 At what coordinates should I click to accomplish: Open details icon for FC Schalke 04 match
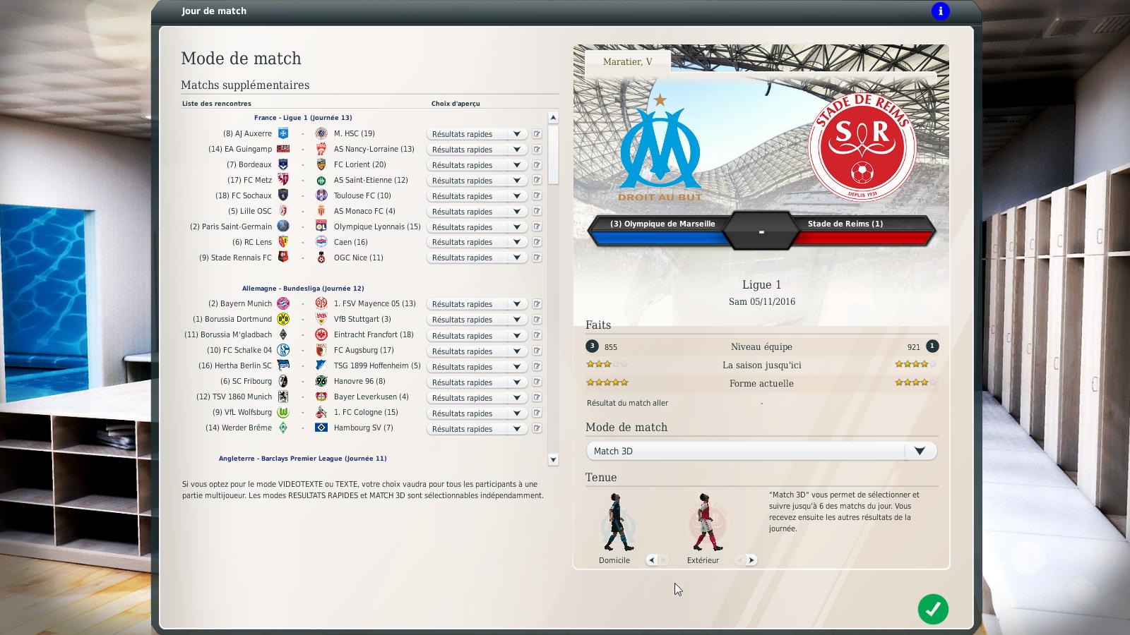click(x=537, y=351)
